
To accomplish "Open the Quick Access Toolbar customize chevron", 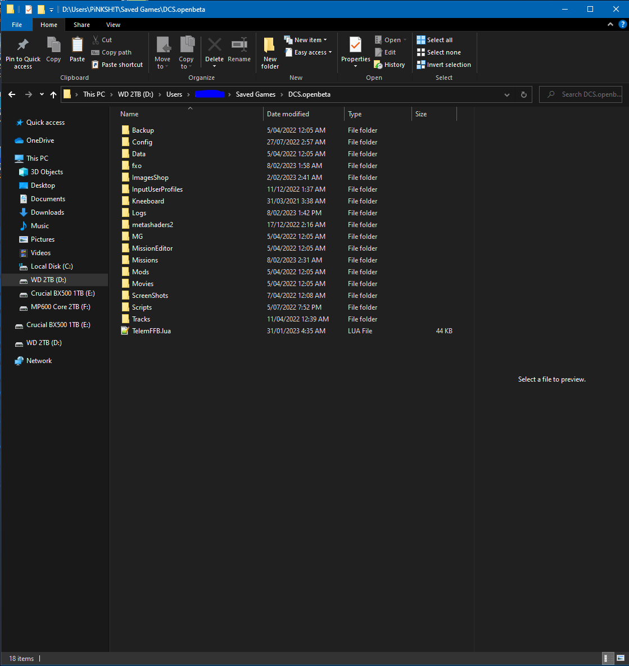I will 51,10.
